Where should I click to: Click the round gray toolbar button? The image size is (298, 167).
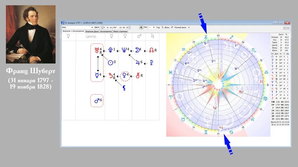click(x=141, y=28)
